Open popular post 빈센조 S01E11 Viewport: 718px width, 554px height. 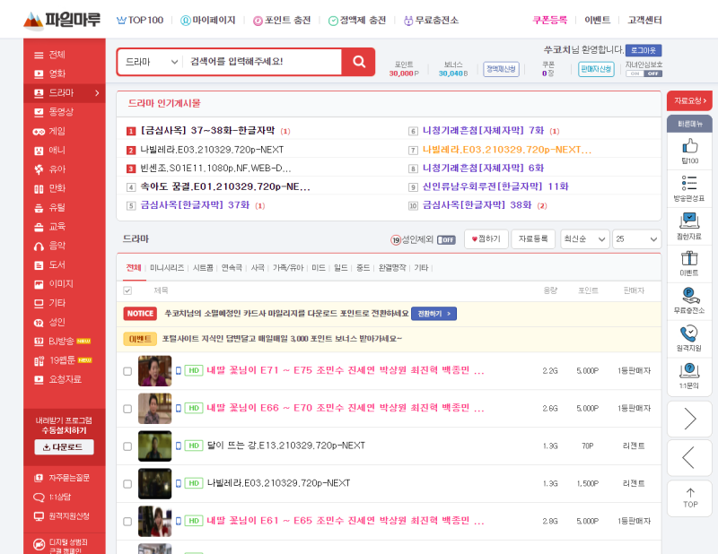(x=215, y=169)
